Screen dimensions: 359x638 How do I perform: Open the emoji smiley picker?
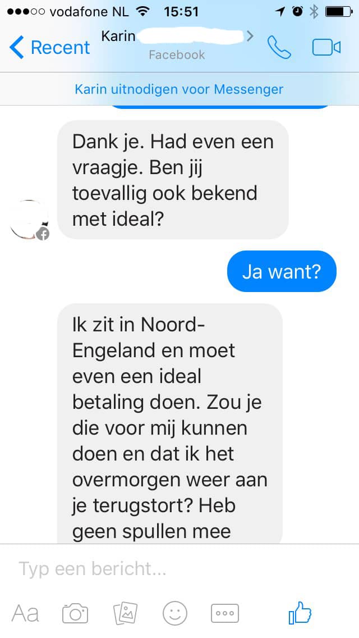(175, 613)
